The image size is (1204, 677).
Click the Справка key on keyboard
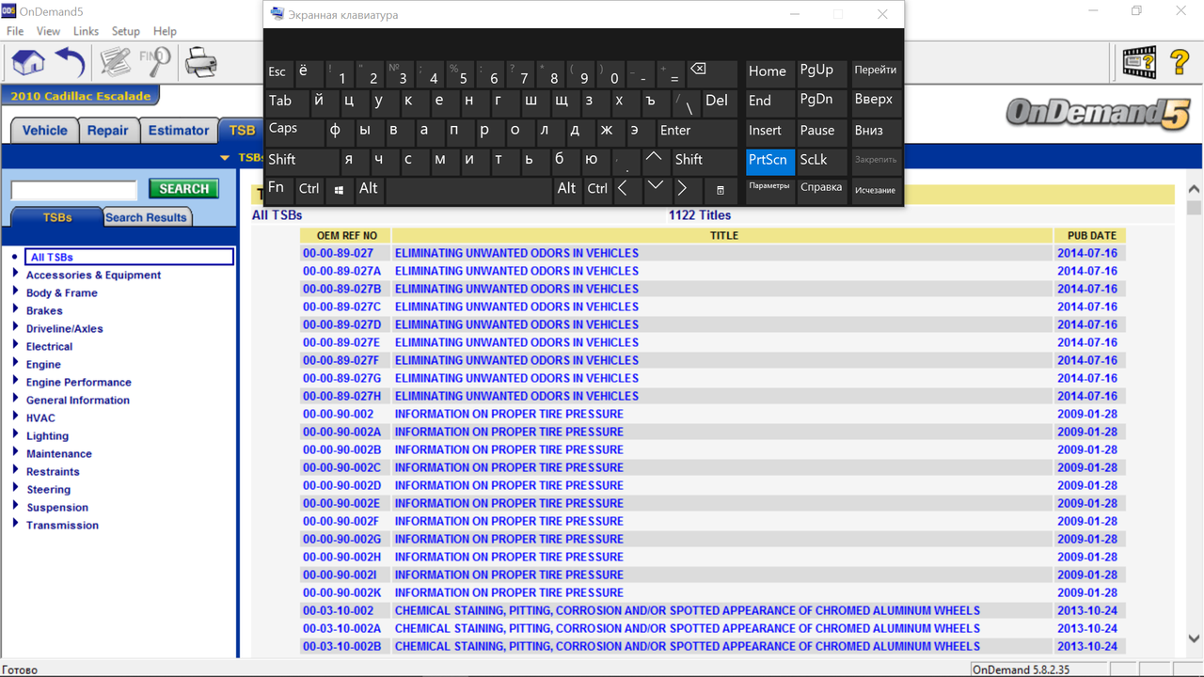(821, 188)
